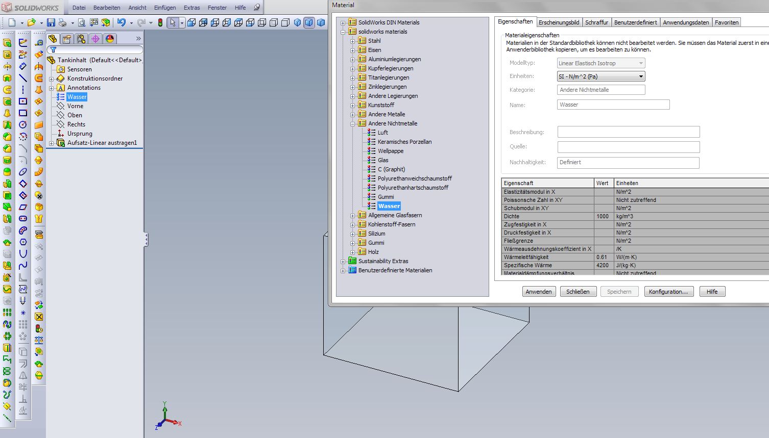Image resolution: width=769 pixels, height=438 pixels.
Task: Click the Anwenden button
Action: click(x=539, y=292)
